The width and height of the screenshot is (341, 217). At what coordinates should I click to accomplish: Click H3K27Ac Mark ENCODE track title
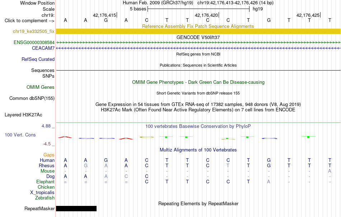[x=198, y=110]
